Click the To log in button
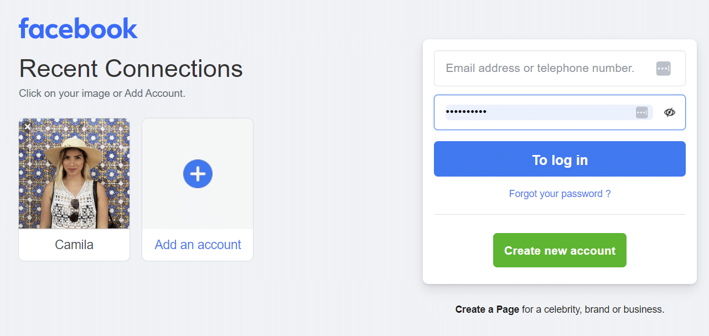The image size is (709, 336). point(560,159)
